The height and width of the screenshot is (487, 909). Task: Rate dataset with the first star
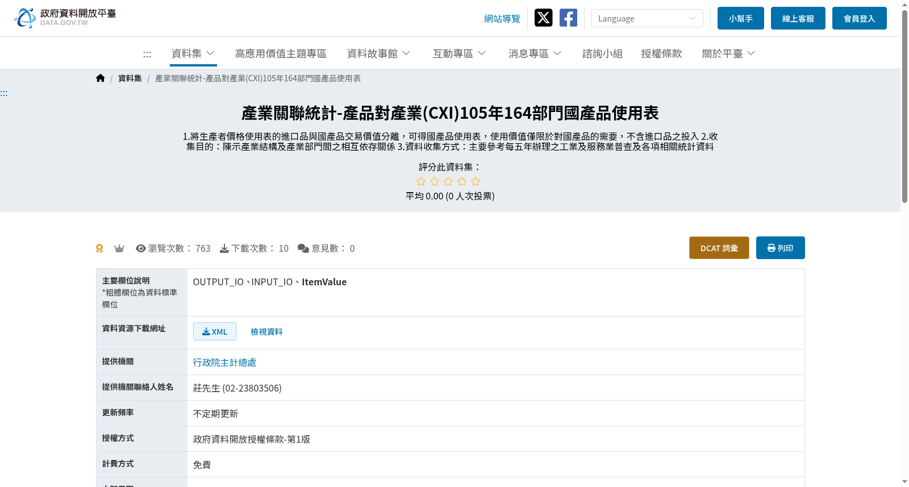click(421, 181)
